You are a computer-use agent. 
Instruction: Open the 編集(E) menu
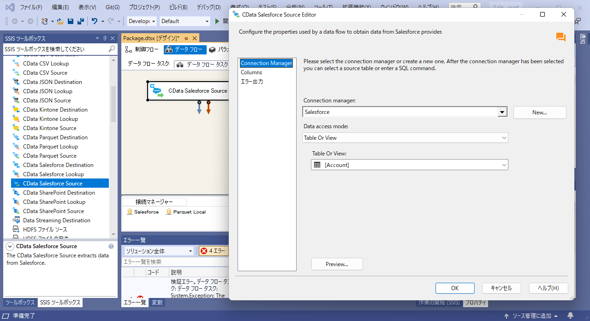pyautogui.click(x=60, y=7)
